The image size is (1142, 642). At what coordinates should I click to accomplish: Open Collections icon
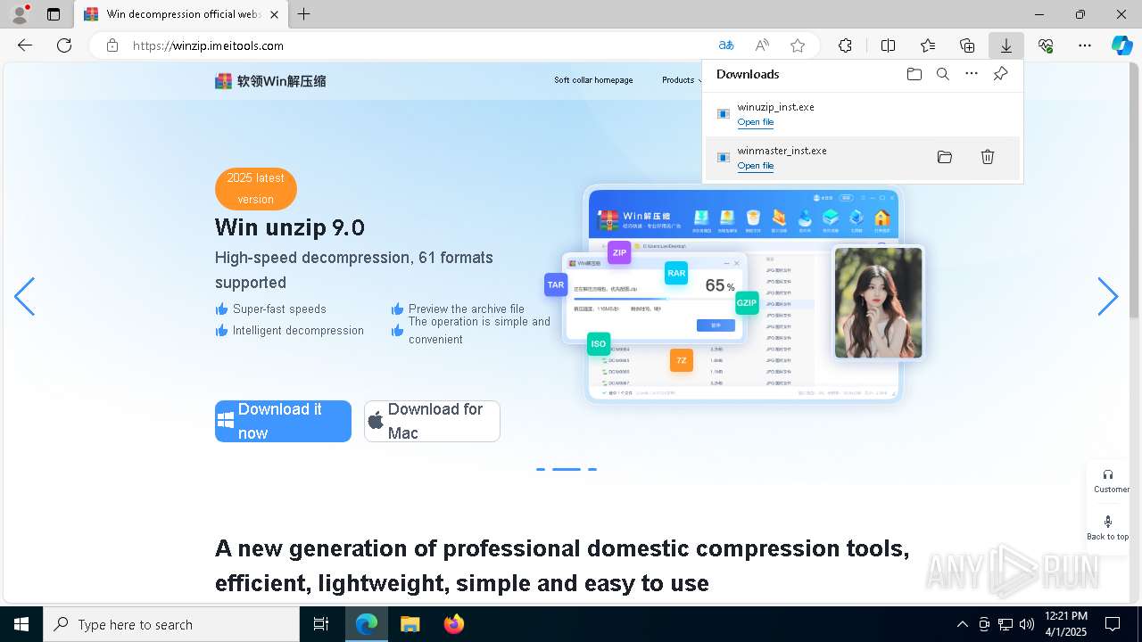967,45
